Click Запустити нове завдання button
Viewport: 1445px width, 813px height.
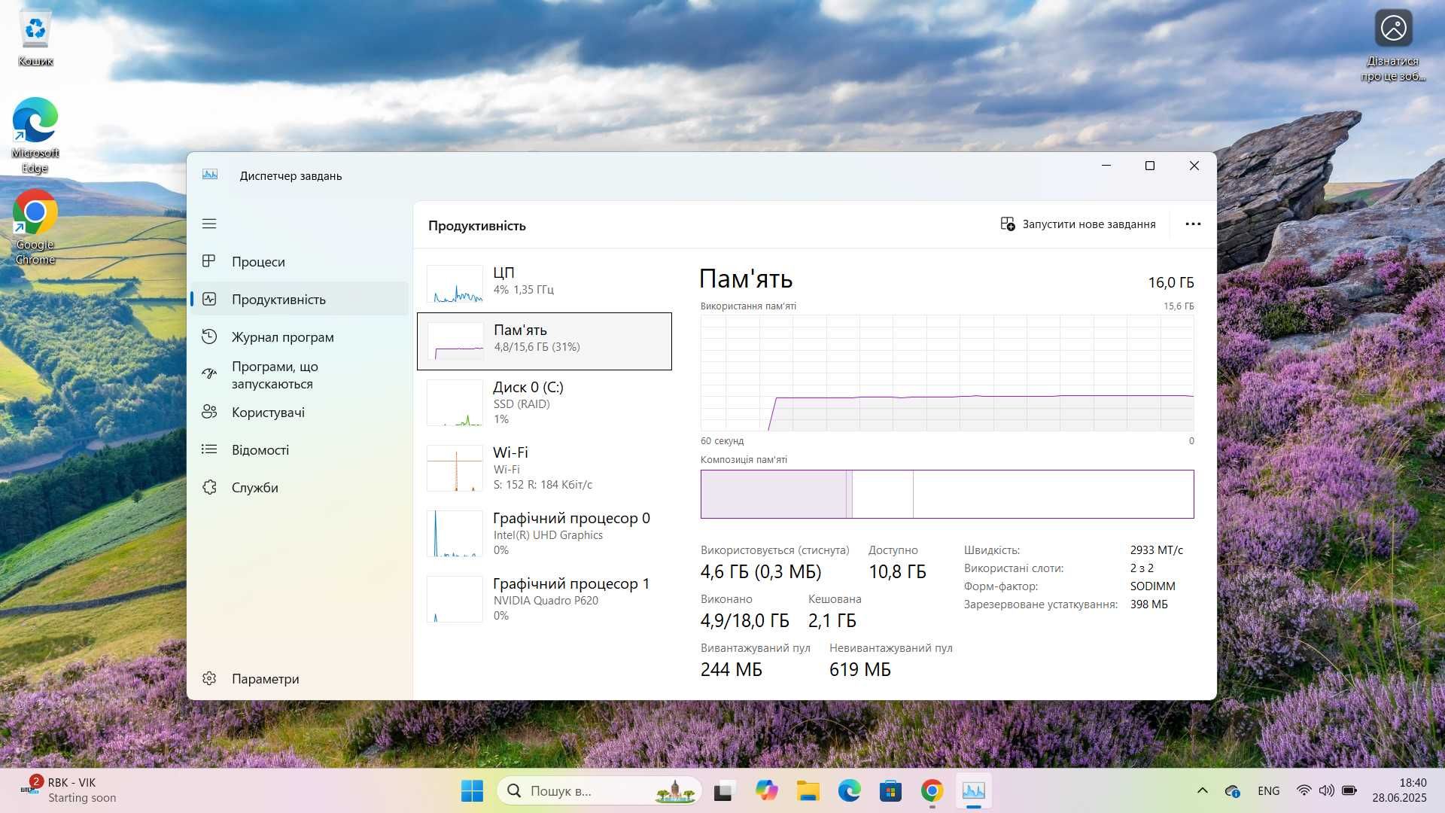[x=1078, y=224]
